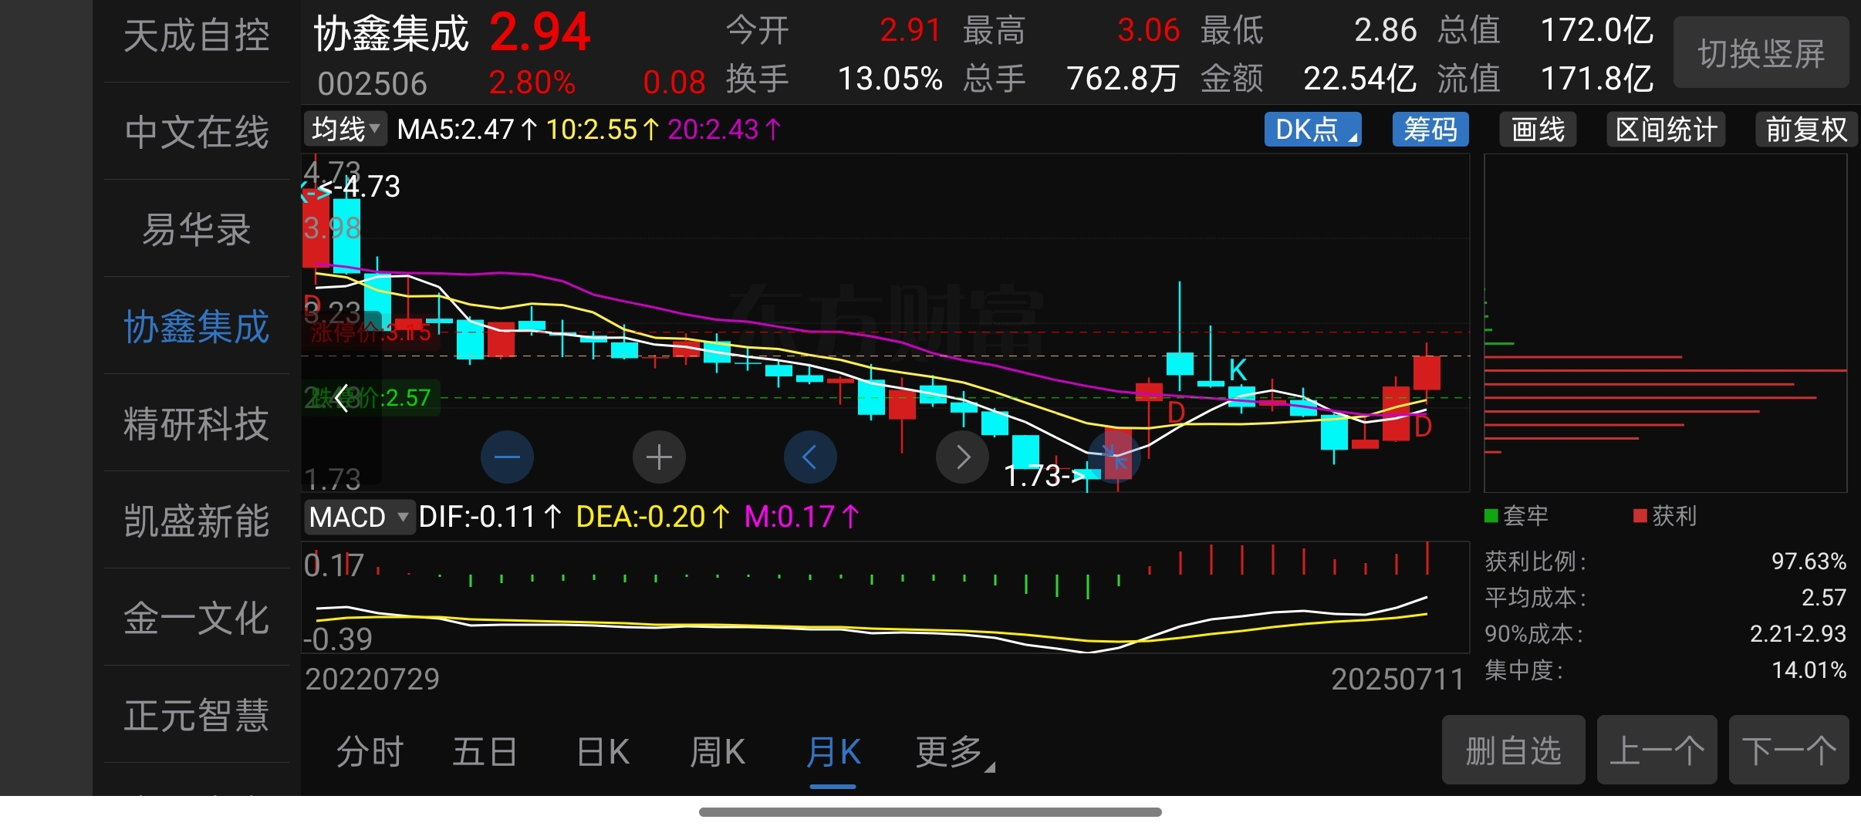1861x833 pixels.
Task: Shift chart left with blue arrow button
Action: click(810, 457)
